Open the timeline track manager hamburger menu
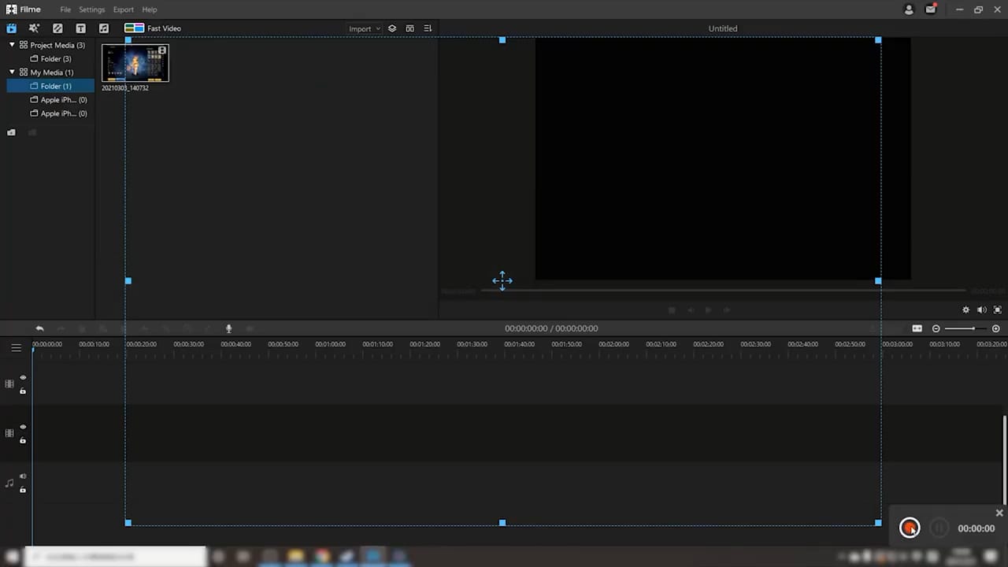 coord(16,347)
